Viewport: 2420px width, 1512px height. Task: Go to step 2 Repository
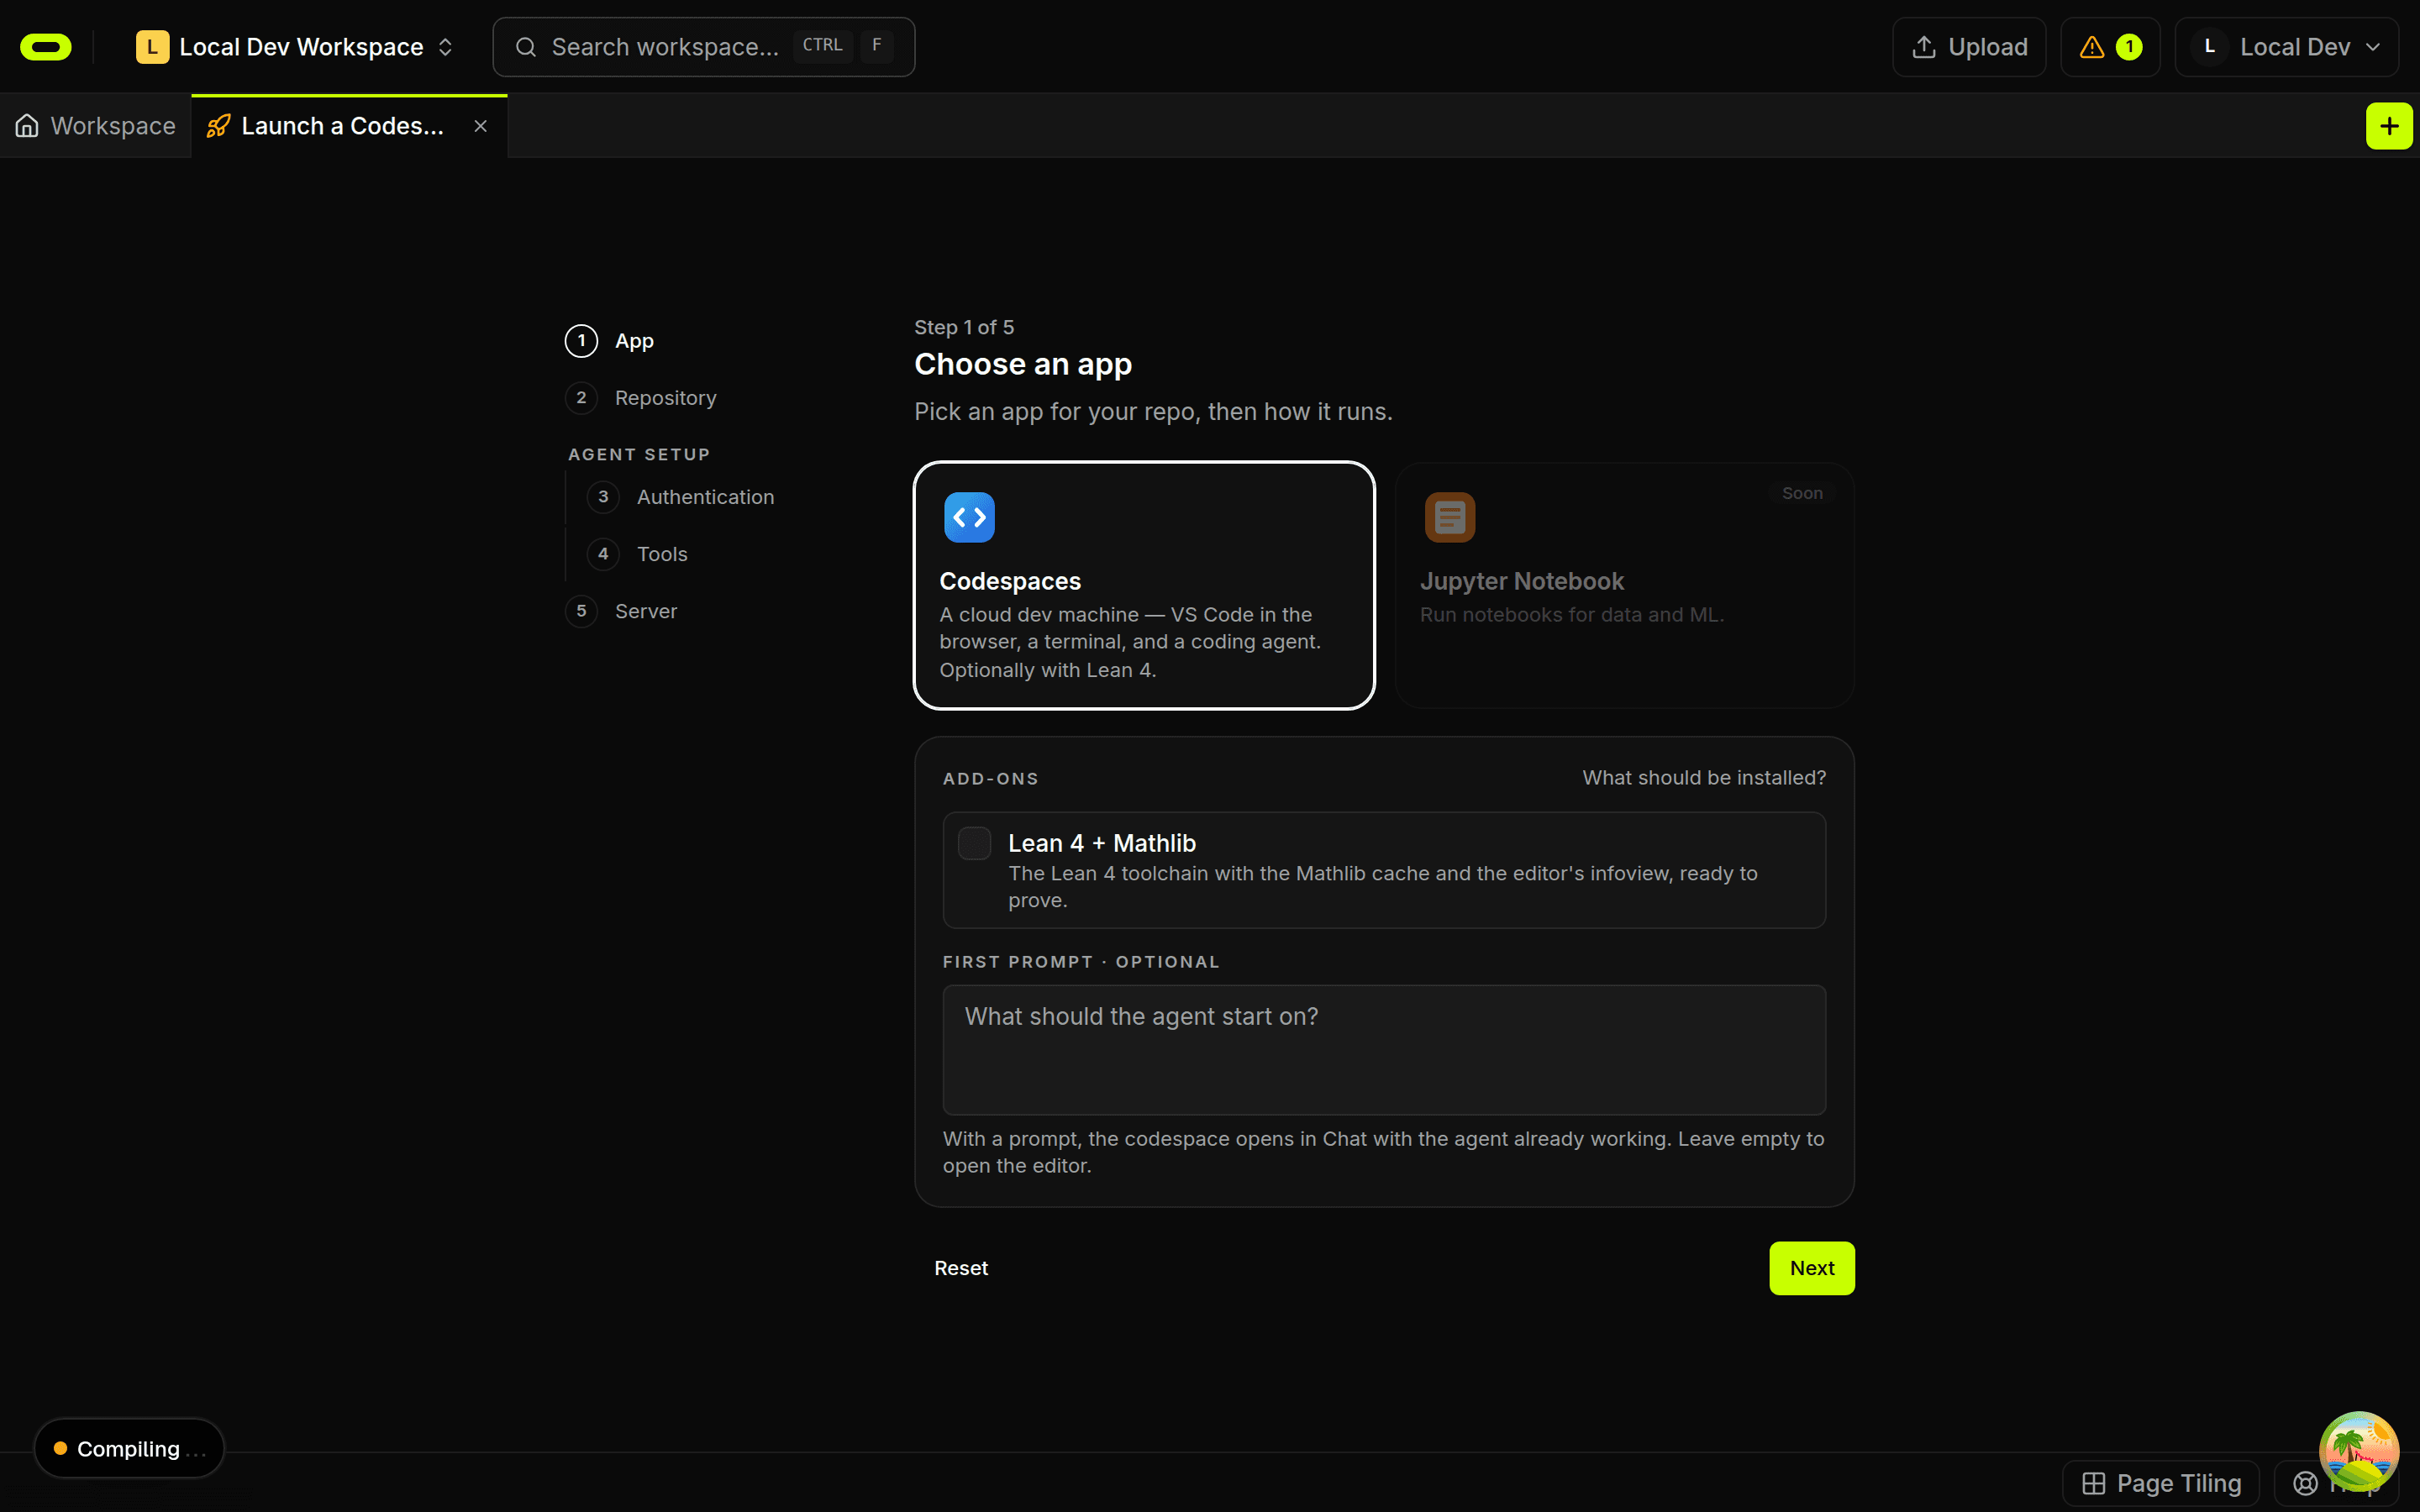pyautogui.click(x=641, y=398)
